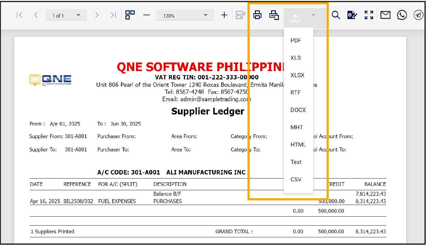426x245 pixels.
Task: Toggle multi-page view mode
Action: tap(130, 15)
